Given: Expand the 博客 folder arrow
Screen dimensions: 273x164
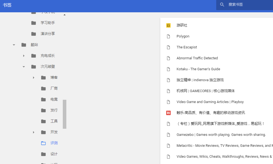Looking at the screenshot, I should click(x=34, y=78).
